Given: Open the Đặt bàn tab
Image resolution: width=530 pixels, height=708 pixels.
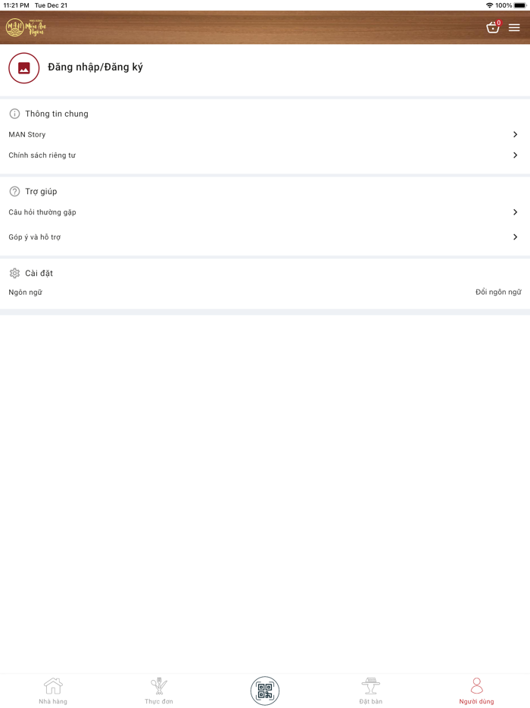Looking at the screenshot, I should click(370, 691).
